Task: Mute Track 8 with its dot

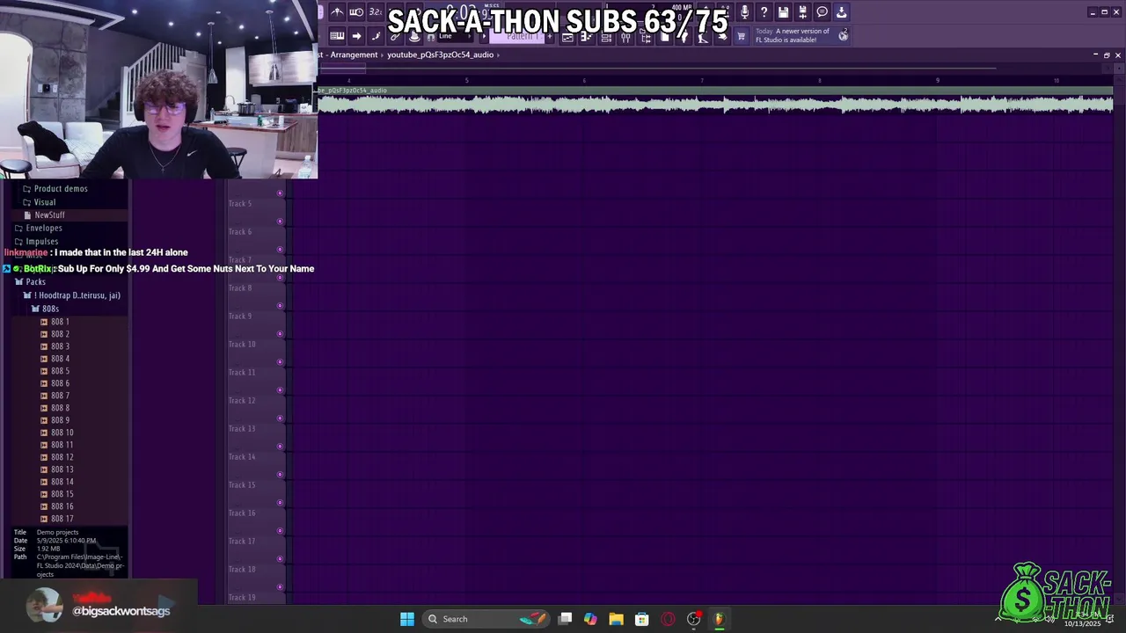Action: pyautogui.click(x=280, y=306)
